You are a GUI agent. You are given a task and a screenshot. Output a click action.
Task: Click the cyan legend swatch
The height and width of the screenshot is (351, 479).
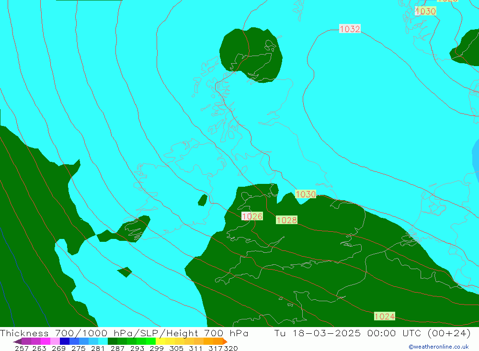[103, 341]
